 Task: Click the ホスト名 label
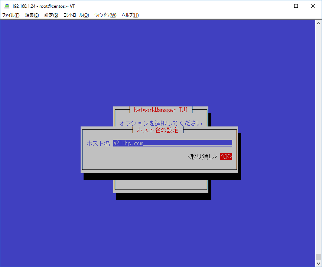point(98,143)
